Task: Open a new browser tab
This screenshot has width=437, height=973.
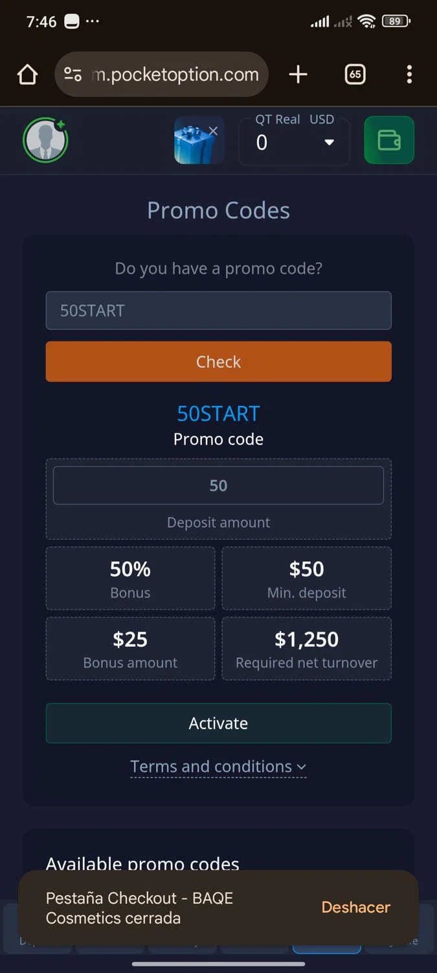Action: tap(298, 75)
